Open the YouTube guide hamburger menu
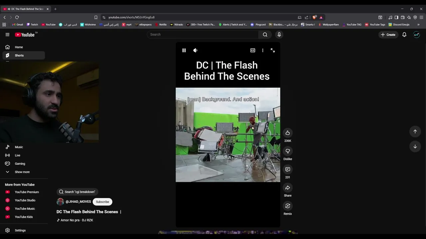This screenshot has height=239, width=426. (7, 35)
